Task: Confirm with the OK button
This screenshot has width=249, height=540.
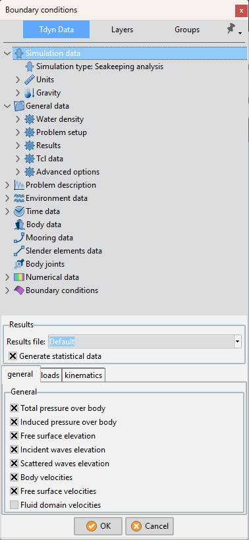Action: (x=98, y=526)
